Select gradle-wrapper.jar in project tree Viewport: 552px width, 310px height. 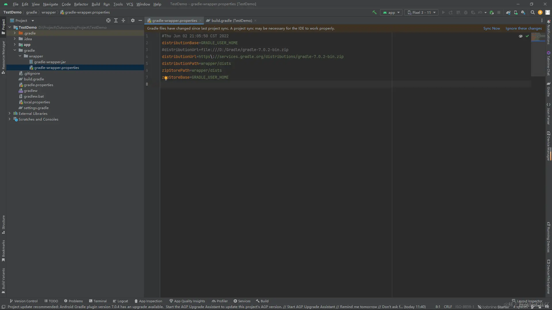[50, 62]
